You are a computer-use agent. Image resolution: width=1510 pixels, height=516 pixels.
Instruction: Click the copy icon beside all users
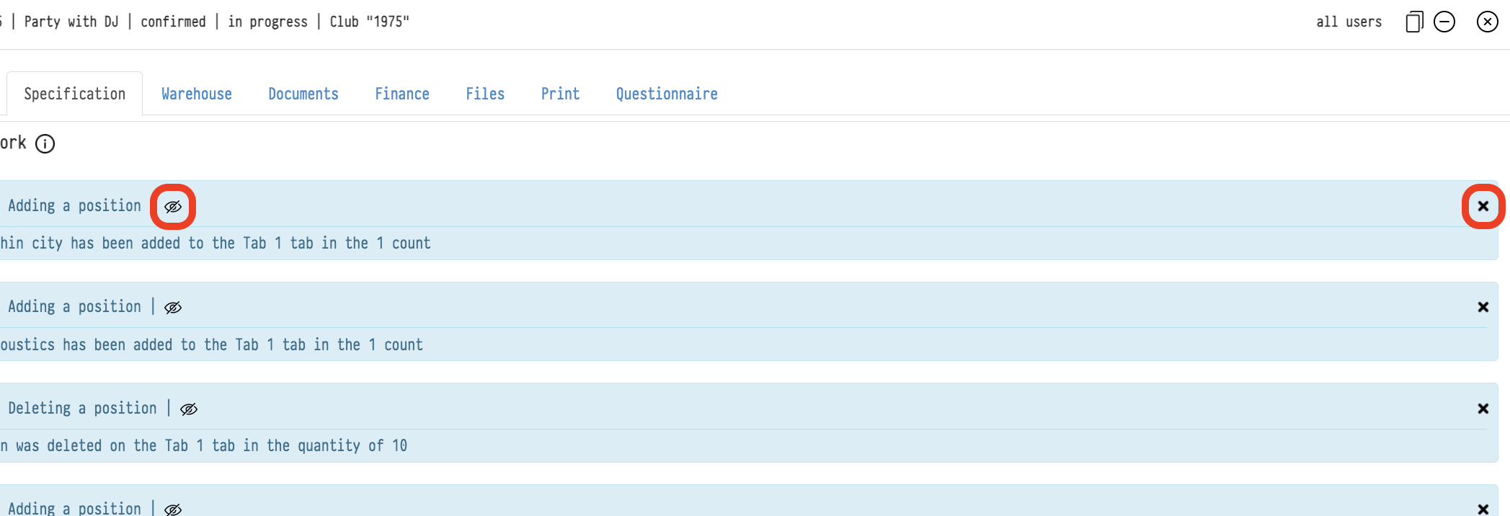coord(1414,22)
